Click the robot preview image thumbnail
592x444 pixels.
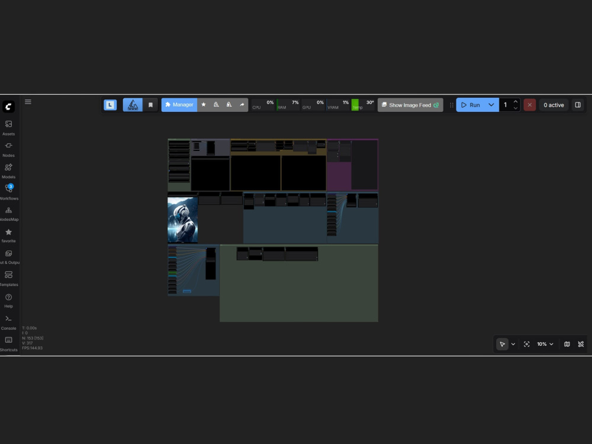point(183,220)
